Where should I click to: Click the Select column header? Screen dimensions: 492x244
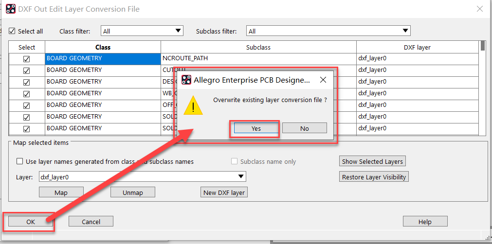[27, 47]
